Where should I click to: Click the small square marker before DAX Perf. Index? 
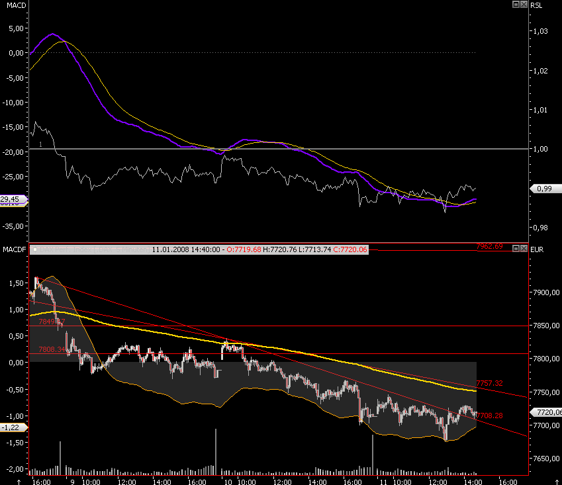35,249
